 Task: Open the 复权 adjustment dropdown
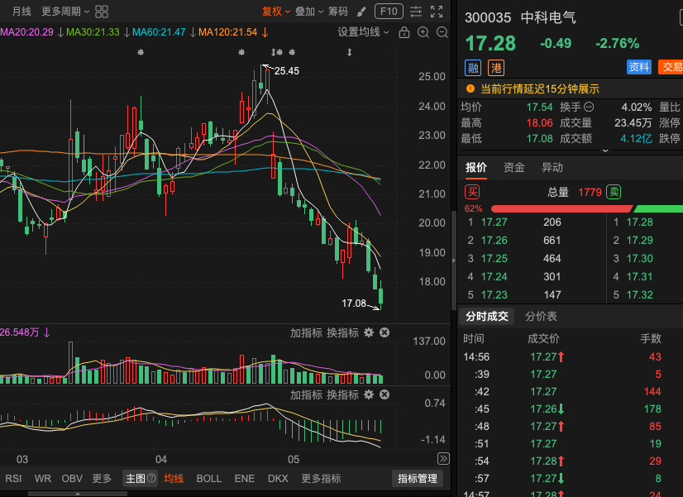pyautogui.click(x=276, y=12)
